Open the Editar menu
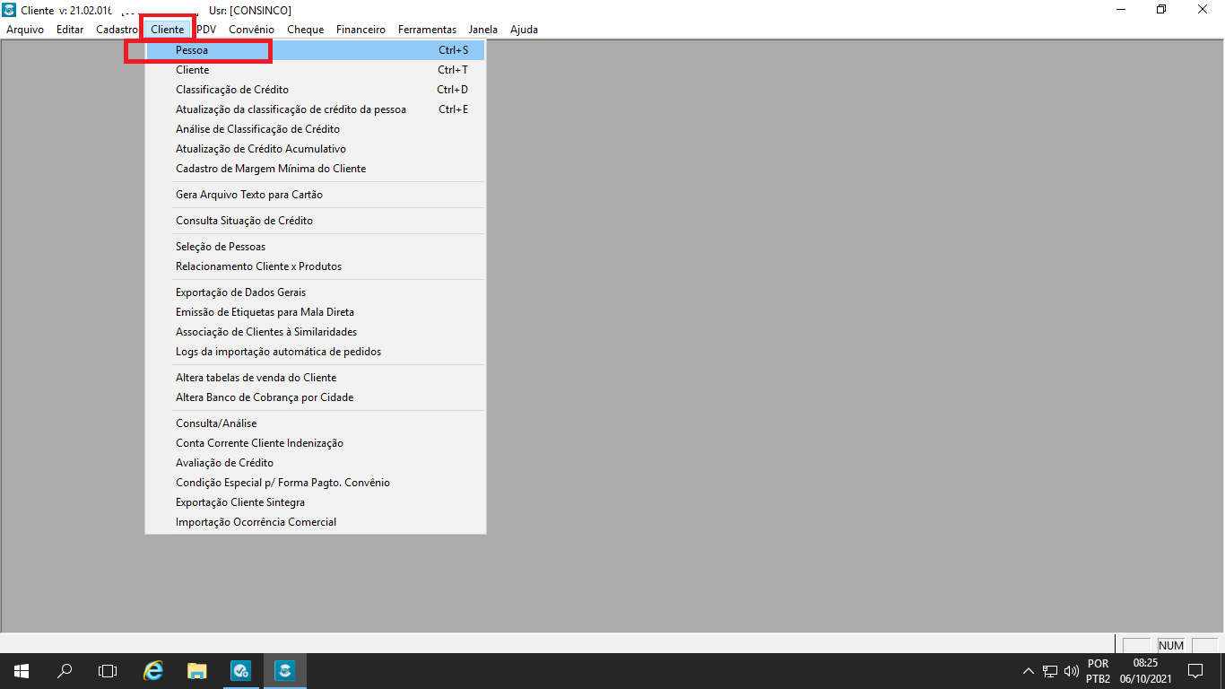Viewport: 1225px width, 689px height. [x=70, y=30]
